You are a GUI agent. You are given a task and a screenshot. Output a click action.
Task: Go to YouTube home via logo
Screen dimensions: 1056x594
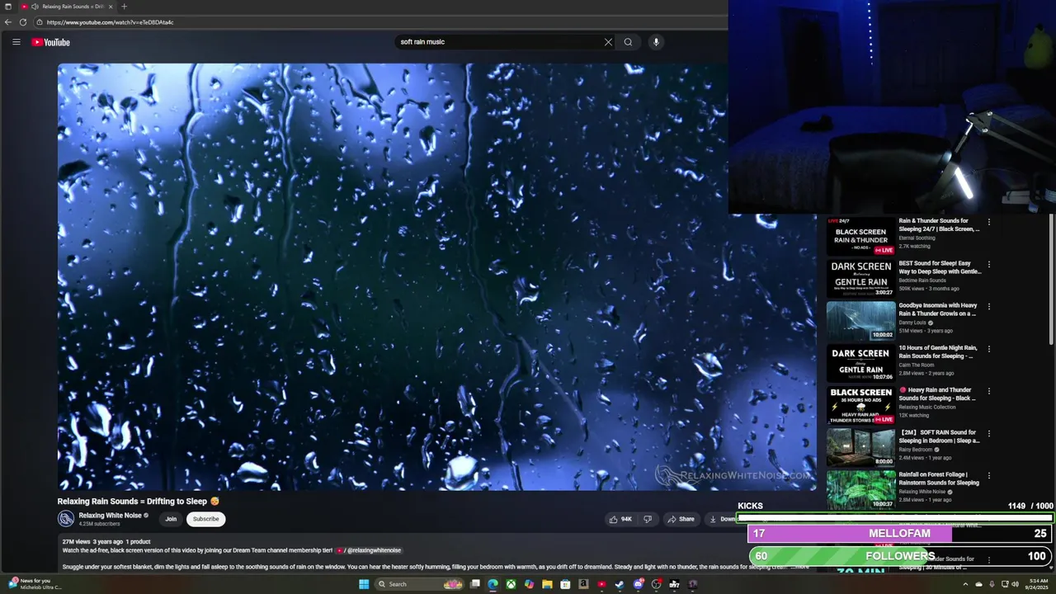coord(51,42)
